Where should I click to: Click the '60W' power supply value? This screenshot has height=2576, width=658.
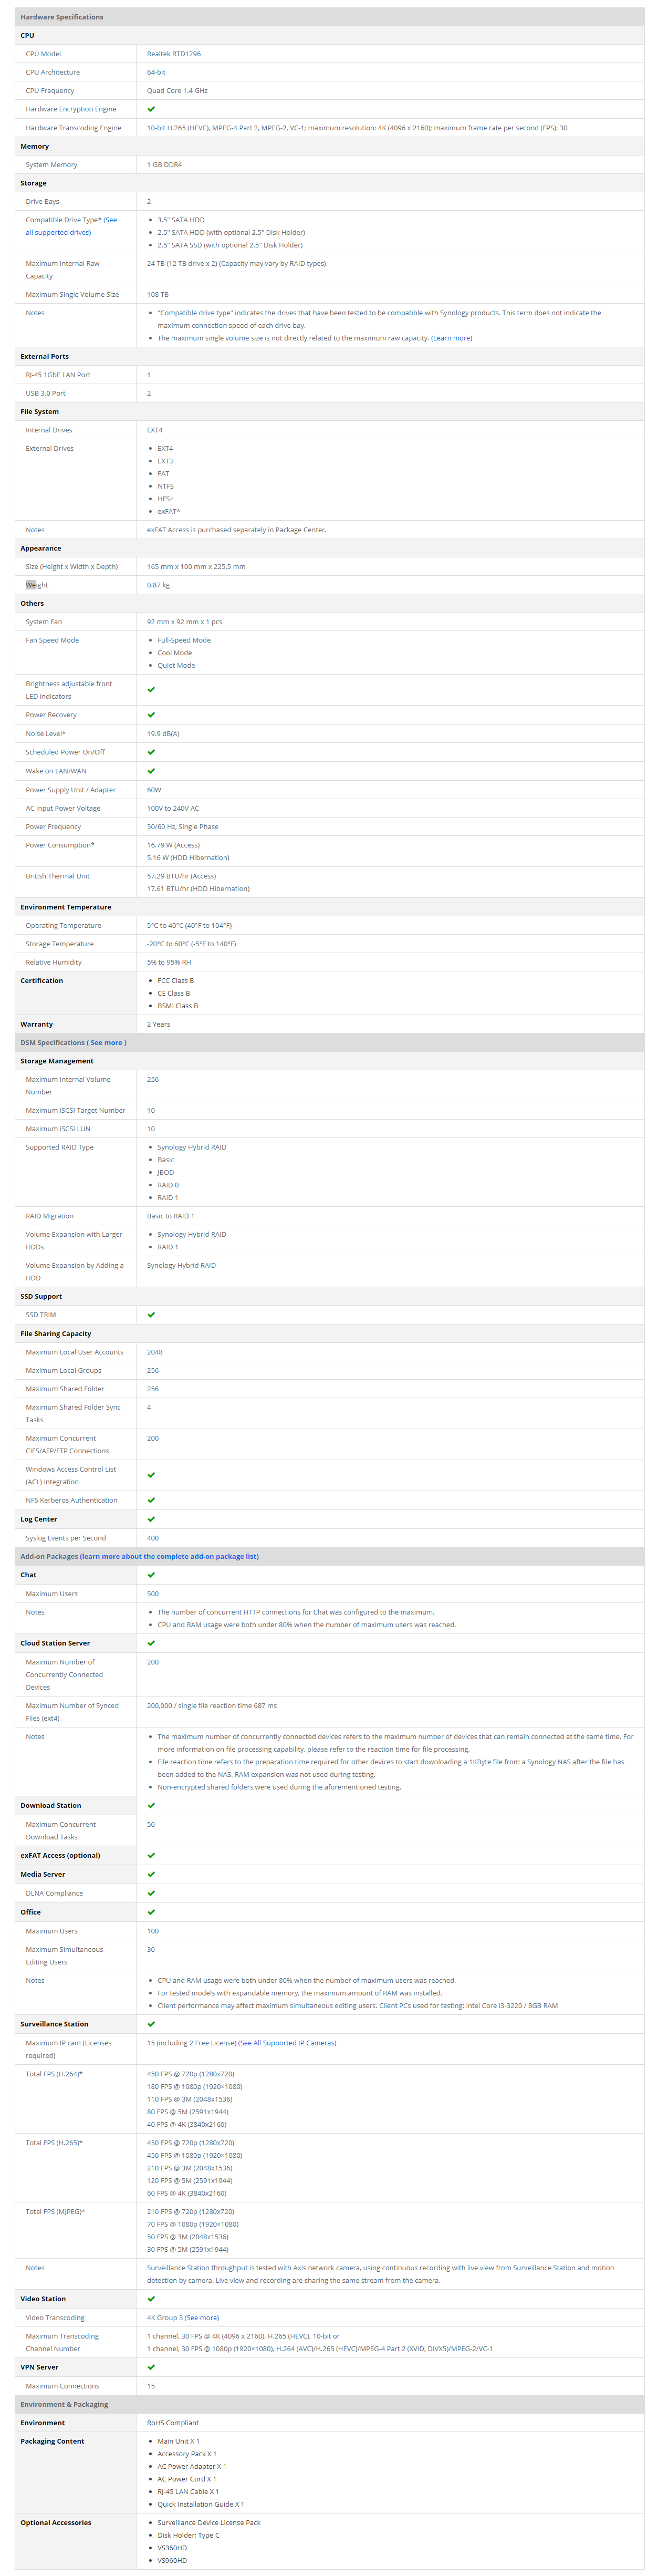[154, 790]
